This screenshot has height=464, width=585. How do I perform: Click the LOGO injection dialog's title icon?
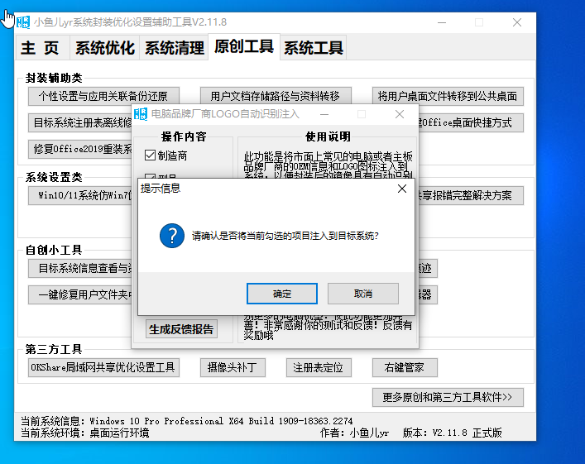point(141,113)
